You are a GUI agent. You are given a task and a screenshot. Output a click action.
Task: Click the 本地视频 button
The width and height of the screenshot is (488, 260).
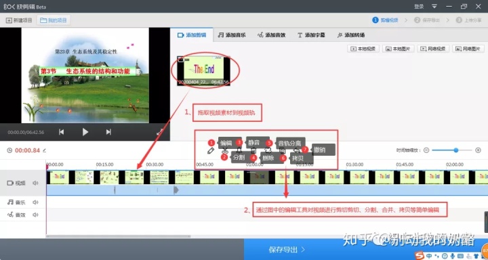(363, 49)
